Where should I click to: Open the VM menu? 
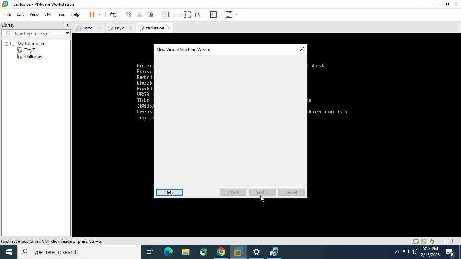point(48,14)
